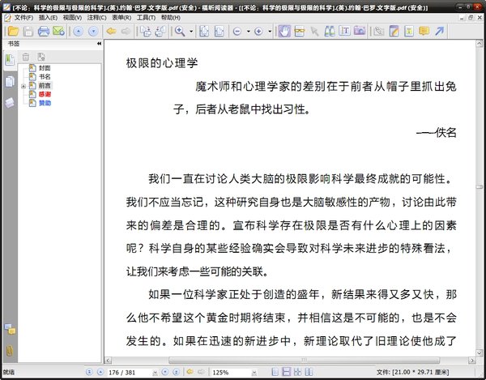
Task: Click the Save disk icon
Action: pyautogui.click(x=28, y=32)
